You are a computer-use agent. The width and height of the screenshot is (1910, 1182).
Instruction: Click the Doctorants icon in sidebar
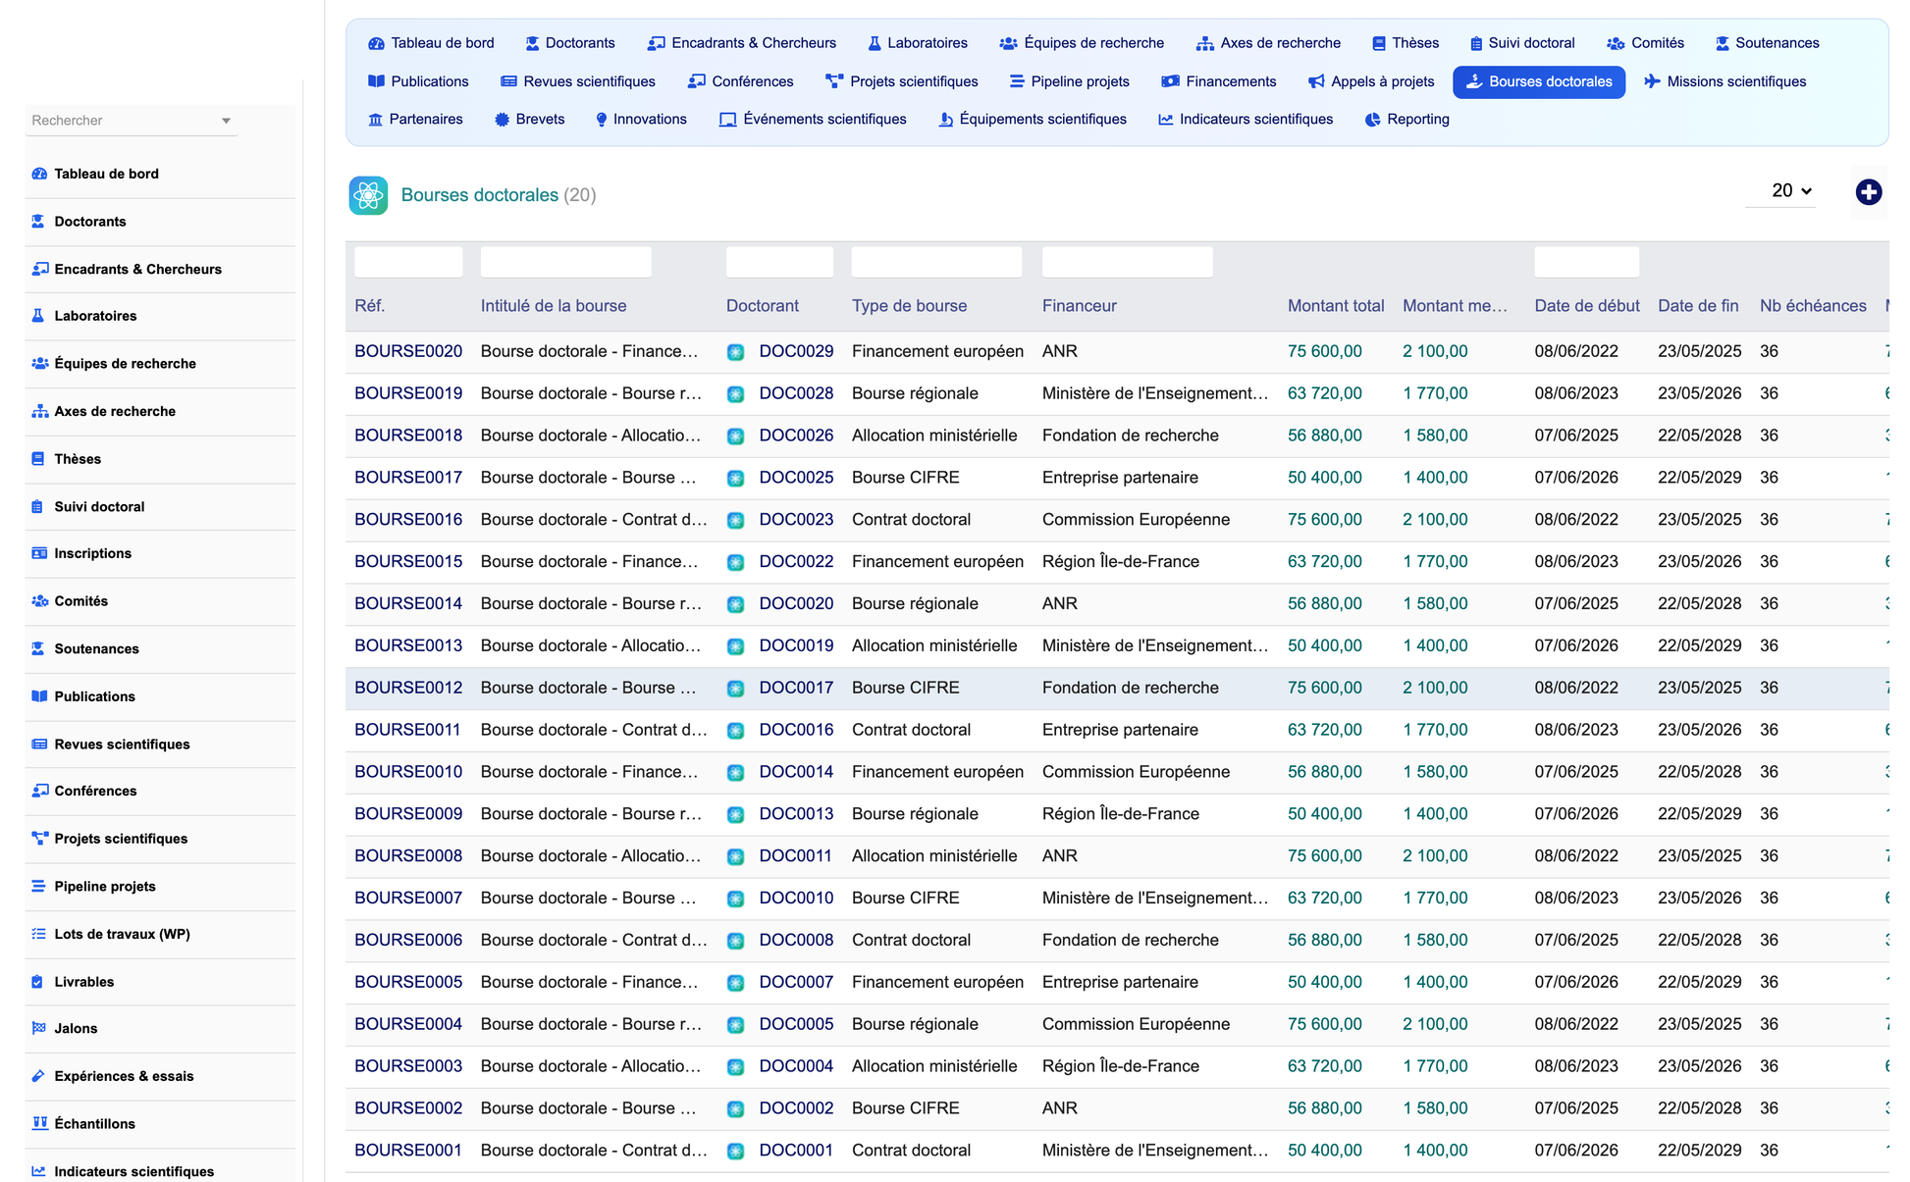pyautogui.click(x=39, y=222)
